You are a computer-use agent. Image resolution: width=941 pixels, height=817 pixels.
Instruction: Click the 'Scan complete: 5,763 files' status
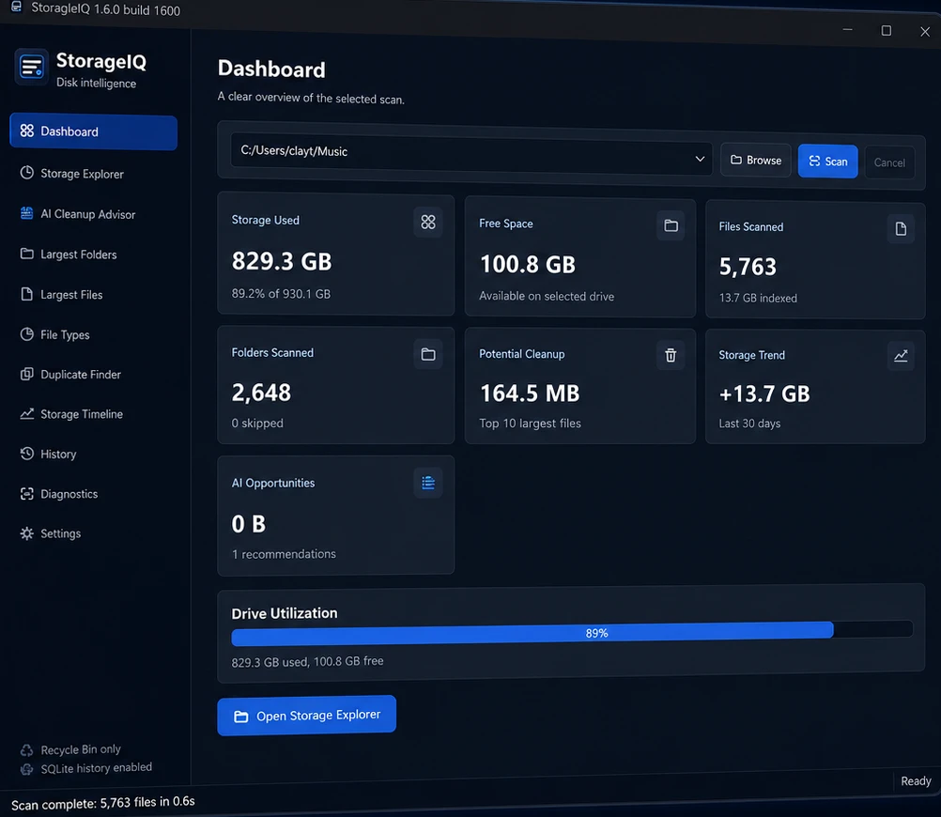click(x=103, y=803)
